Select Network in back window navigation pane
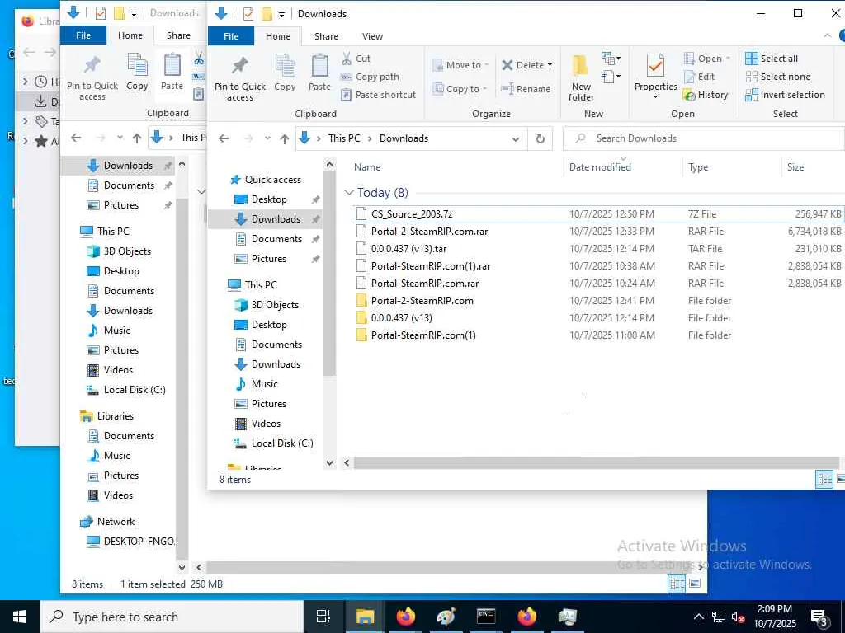This screenshot has height=633, width=845. click(x=116, y=521)
